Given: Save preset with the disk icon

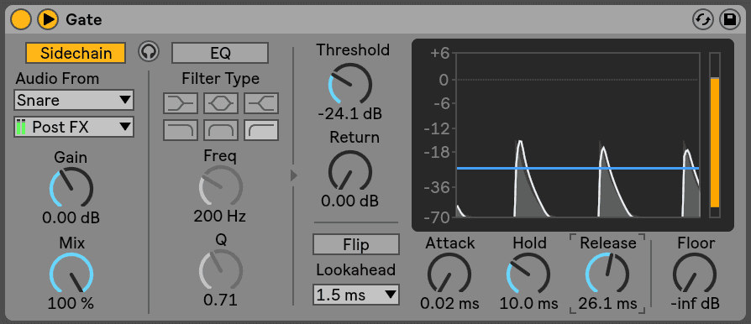Looking at the screenshot, I should pyautogui.click(x=730, y=19).
